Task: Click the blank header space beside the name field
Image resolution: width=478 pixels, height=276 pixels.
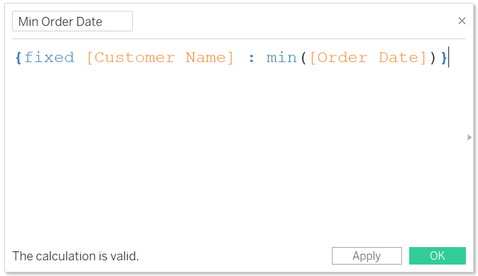Action: [293, 21]
